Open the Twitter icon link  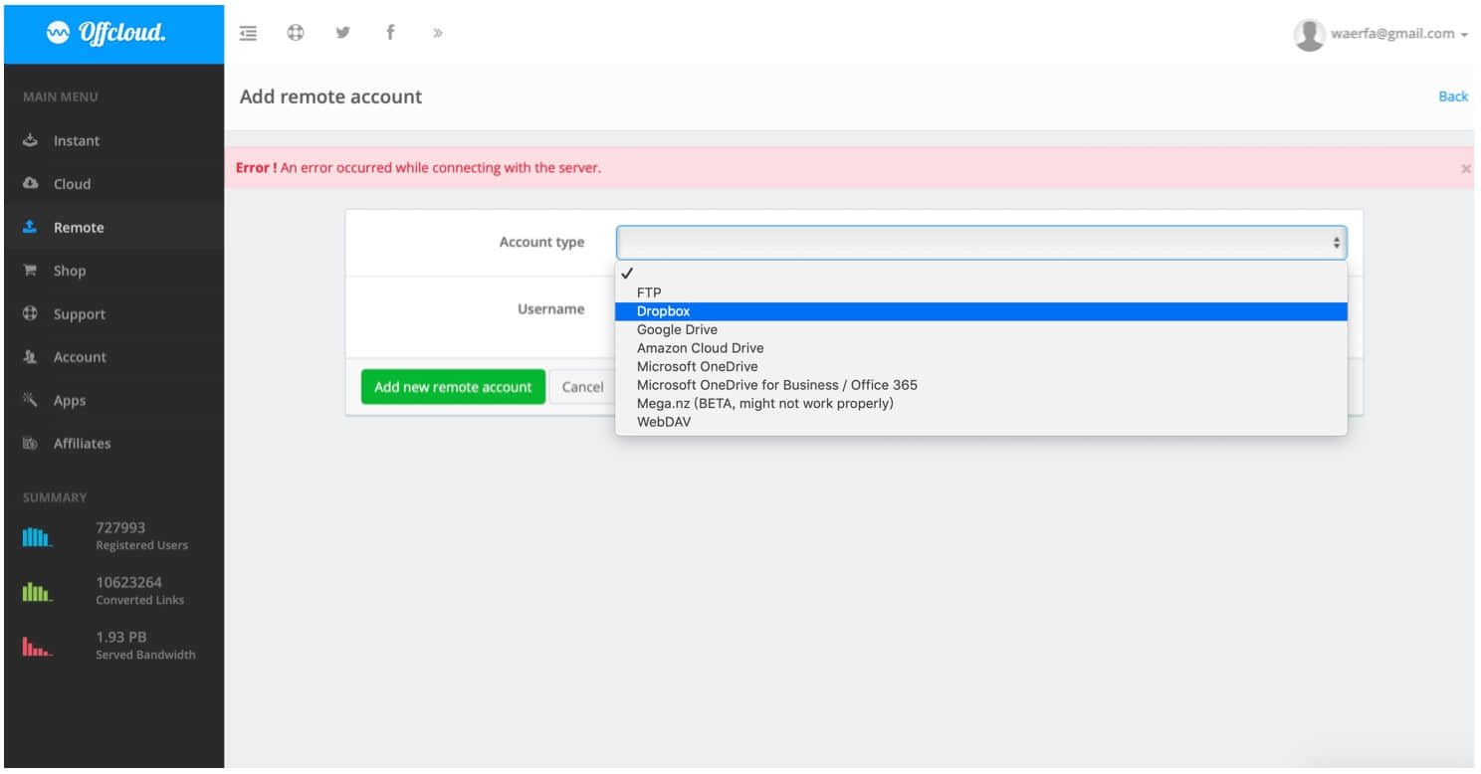[x=343, y=32]
